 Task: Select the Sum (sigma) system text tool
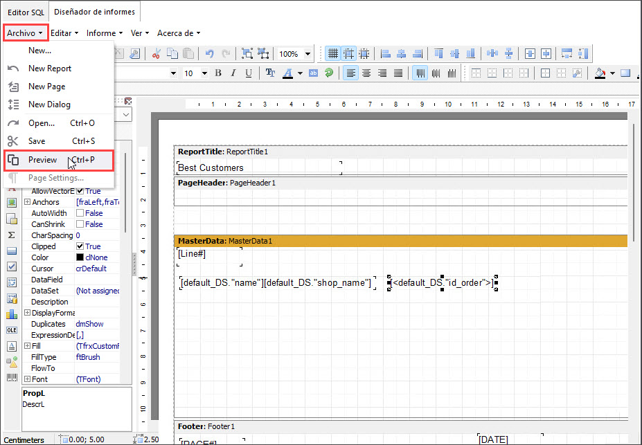pyautogui.click(x=12, y=235)
